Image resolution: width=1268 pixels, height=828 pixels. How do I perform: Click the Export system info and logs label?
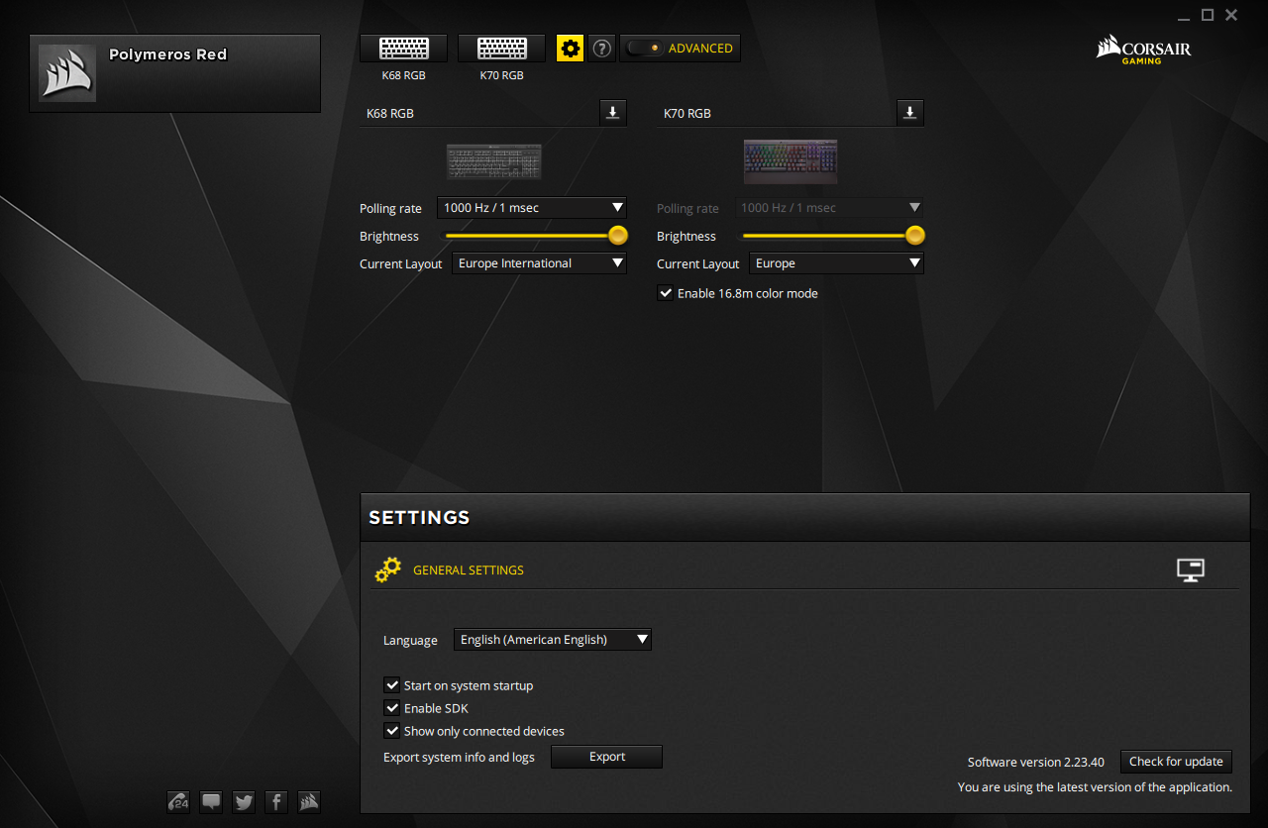click(459, 758)
